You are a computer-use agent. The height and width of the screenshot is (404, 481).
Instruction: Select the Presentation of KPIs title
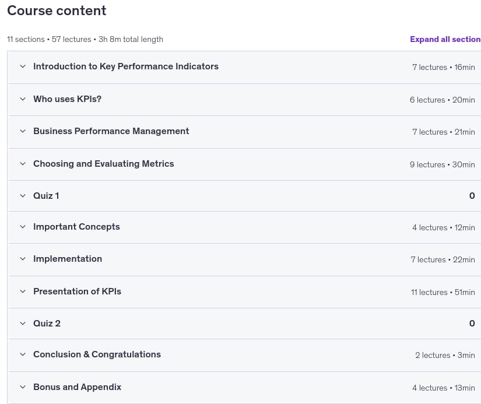(x=78, y=291)
